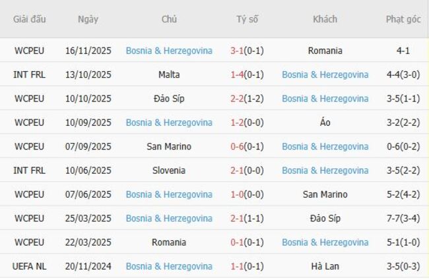Open the Hà Lan team link
Screen dimensions: 429x280
pos(325,266)
